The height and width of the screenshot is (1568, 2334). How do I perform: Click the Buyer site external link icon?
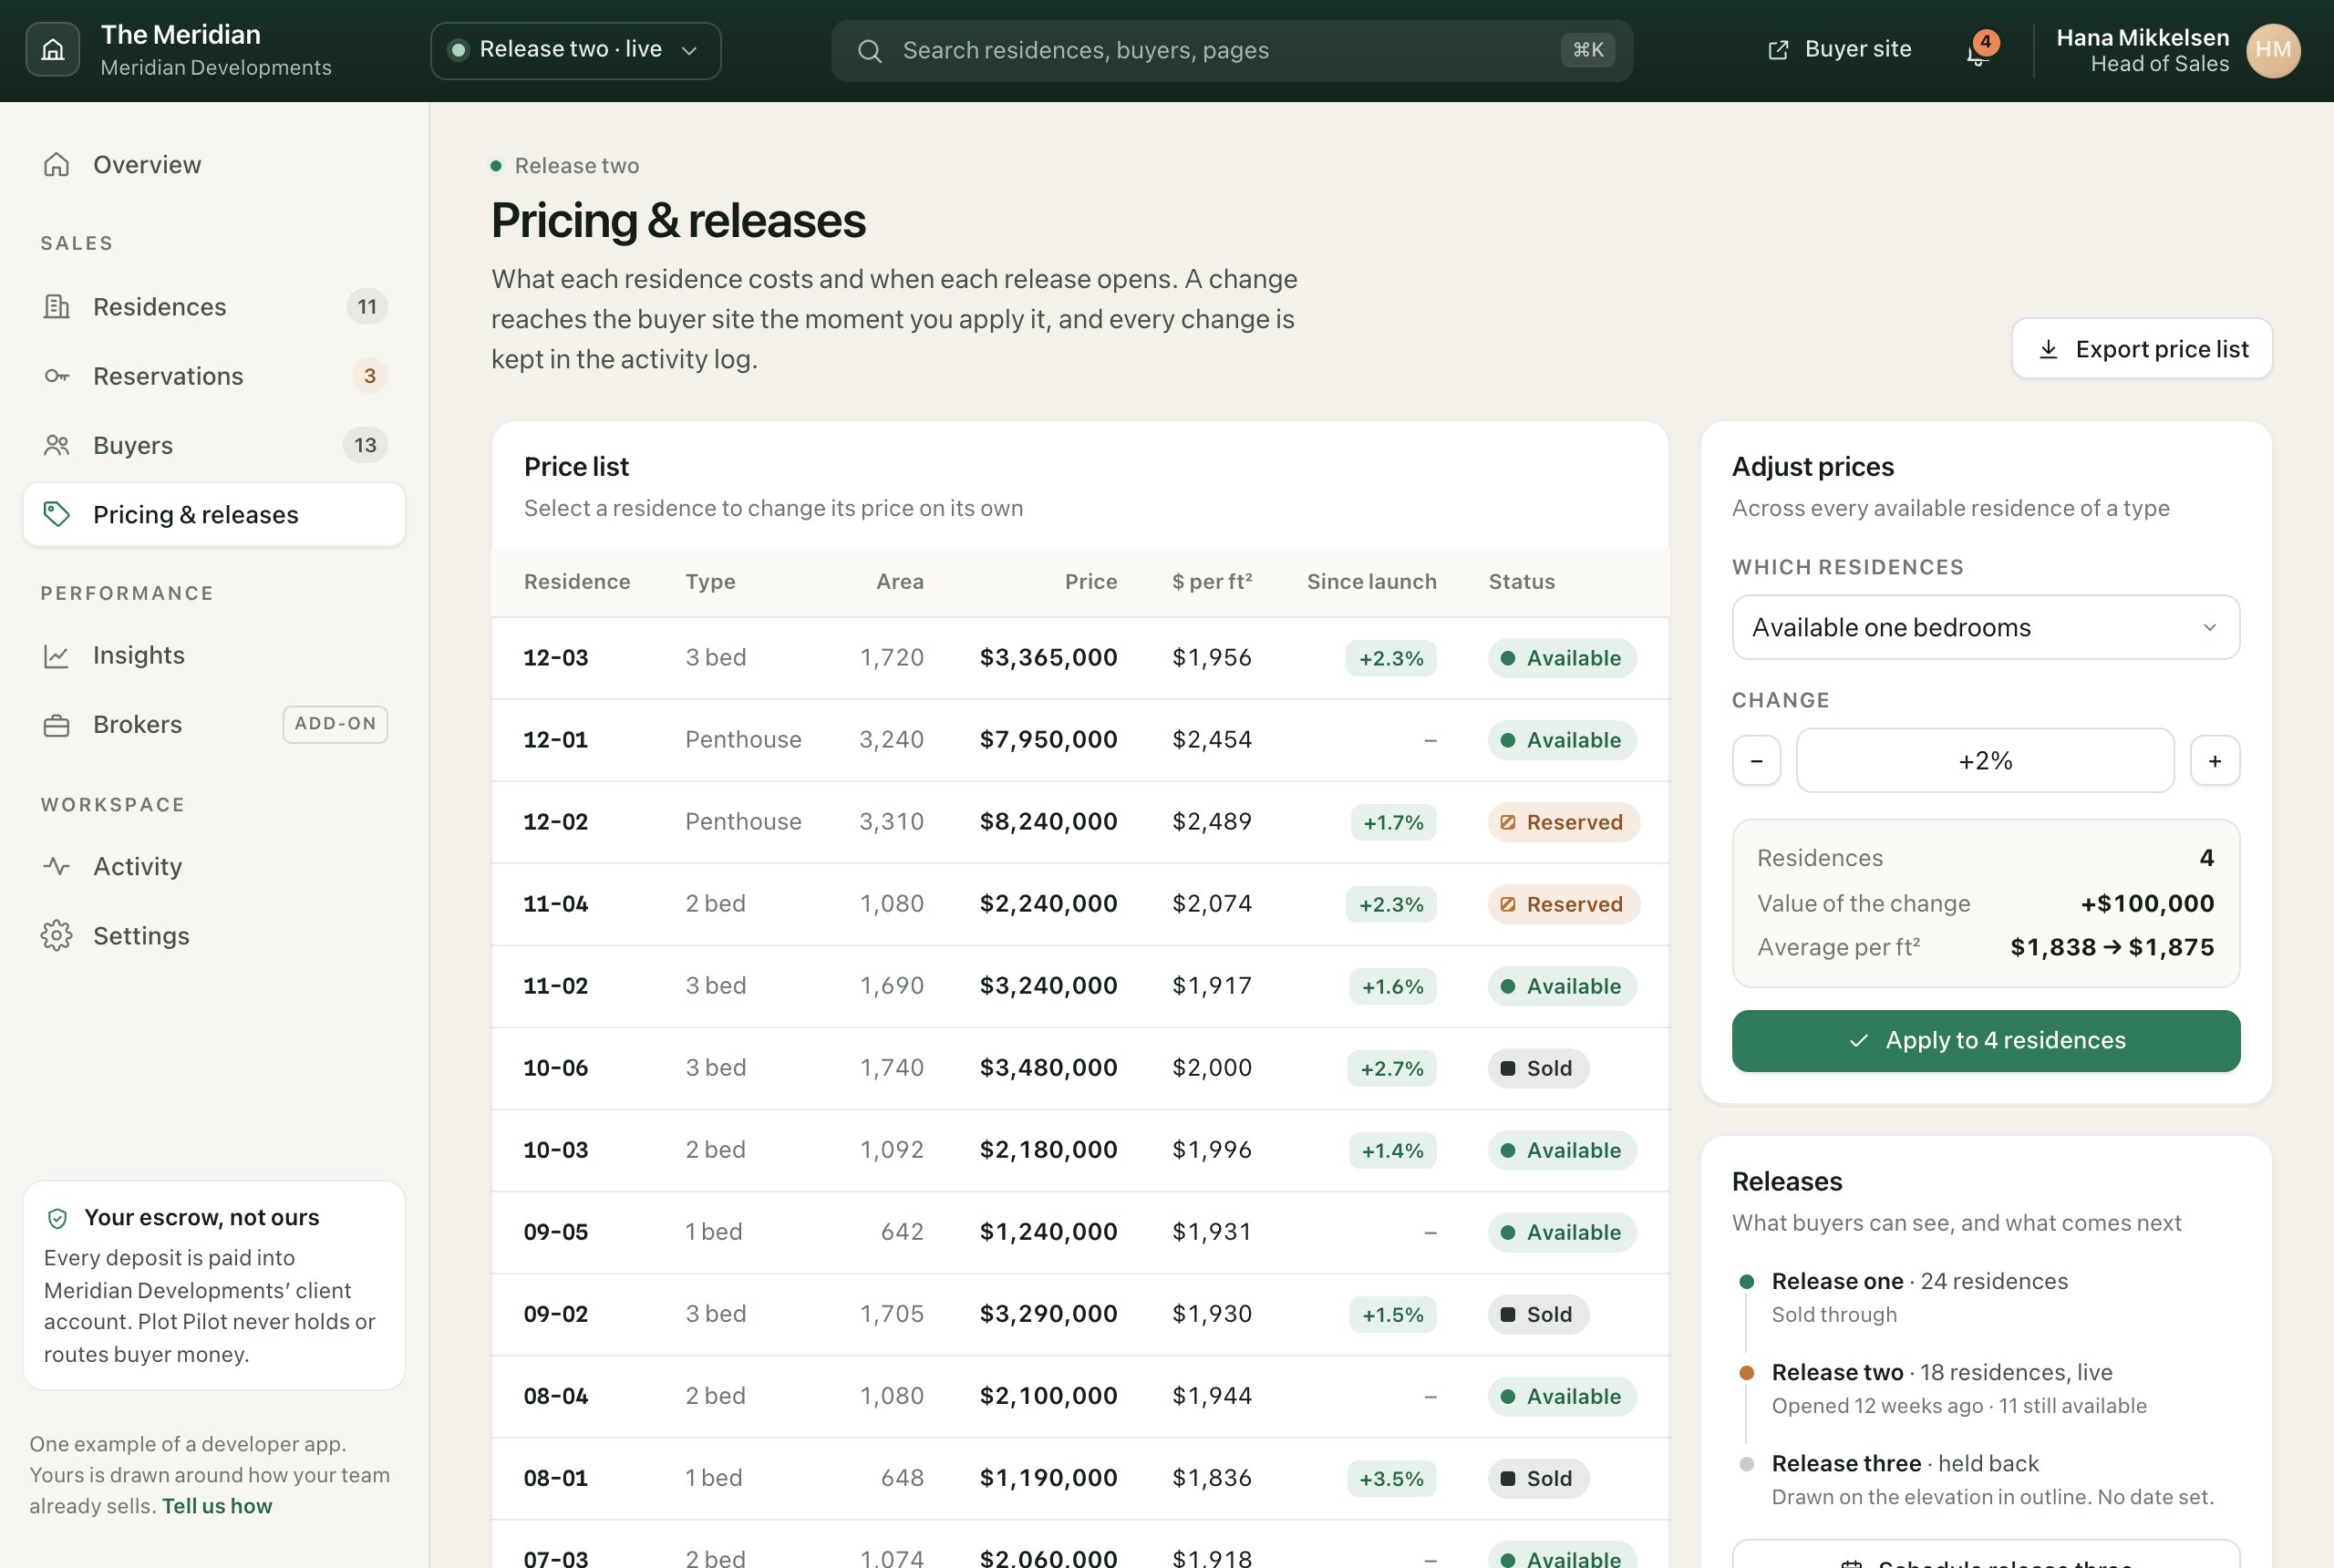point(1778,50)
